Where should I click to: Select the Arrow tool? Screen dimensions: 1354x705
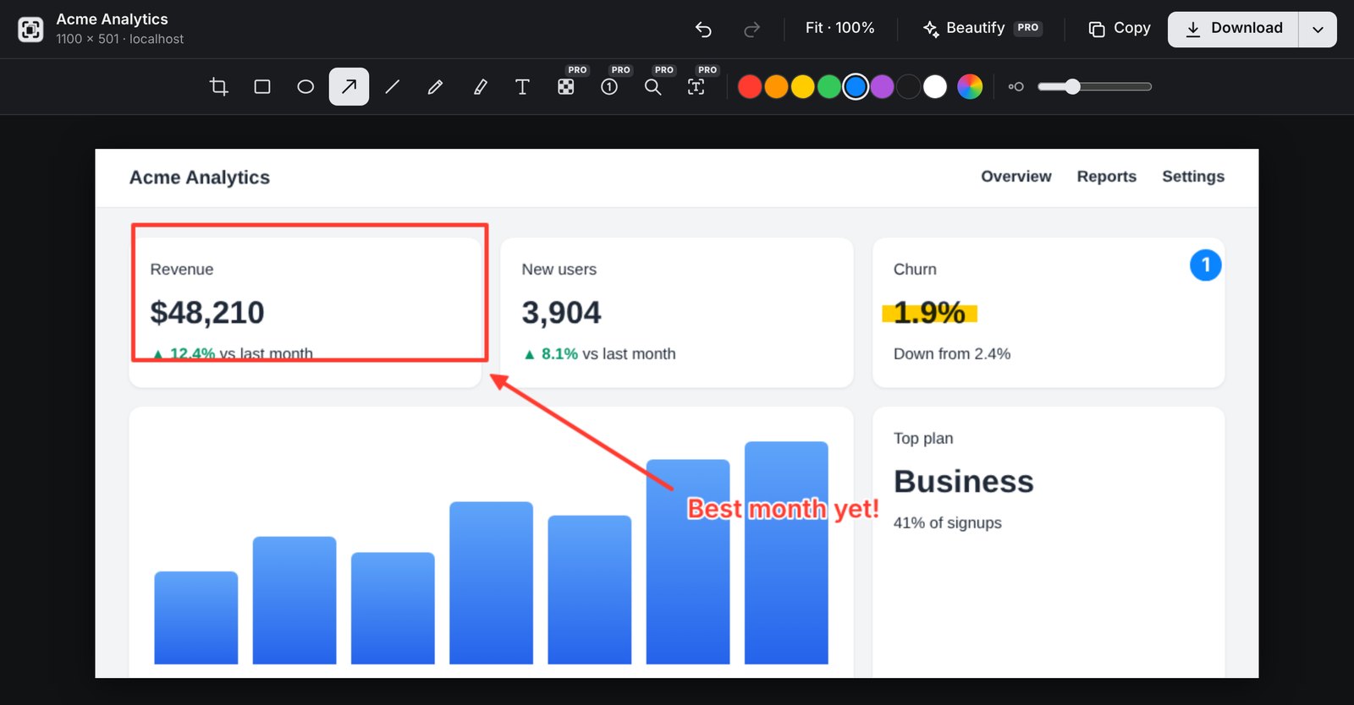[349, 86]
